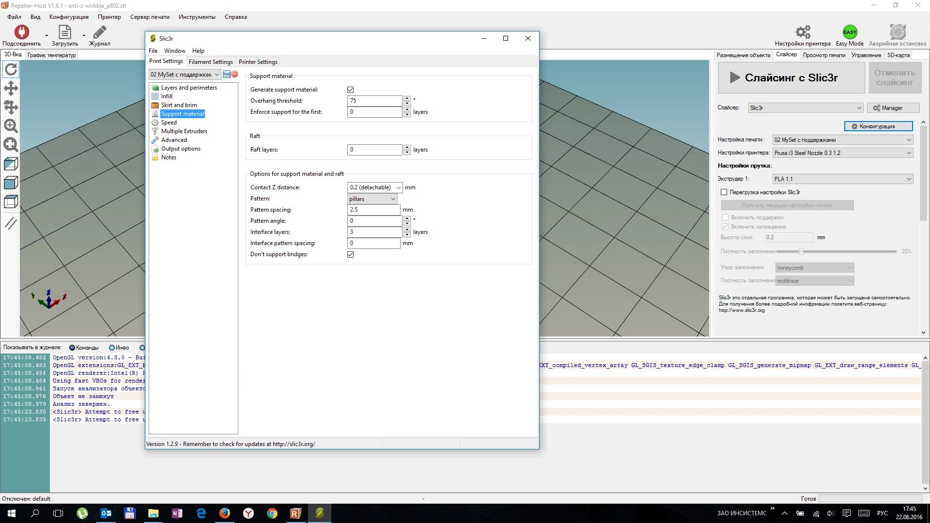Toggle the green Easy Mode icon

[850, 32]
